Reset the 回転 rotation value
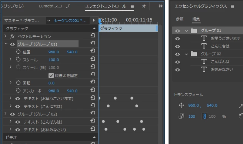The image size is (243, 144). [x=93, y=82]
